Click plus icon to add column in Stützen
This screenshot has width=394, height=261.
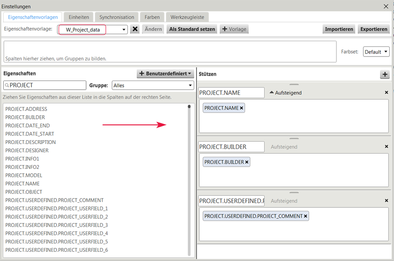385,75
